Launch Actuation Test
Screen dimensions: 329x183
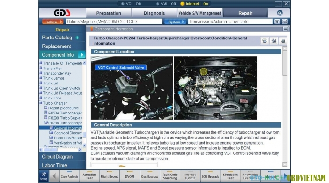89,176
